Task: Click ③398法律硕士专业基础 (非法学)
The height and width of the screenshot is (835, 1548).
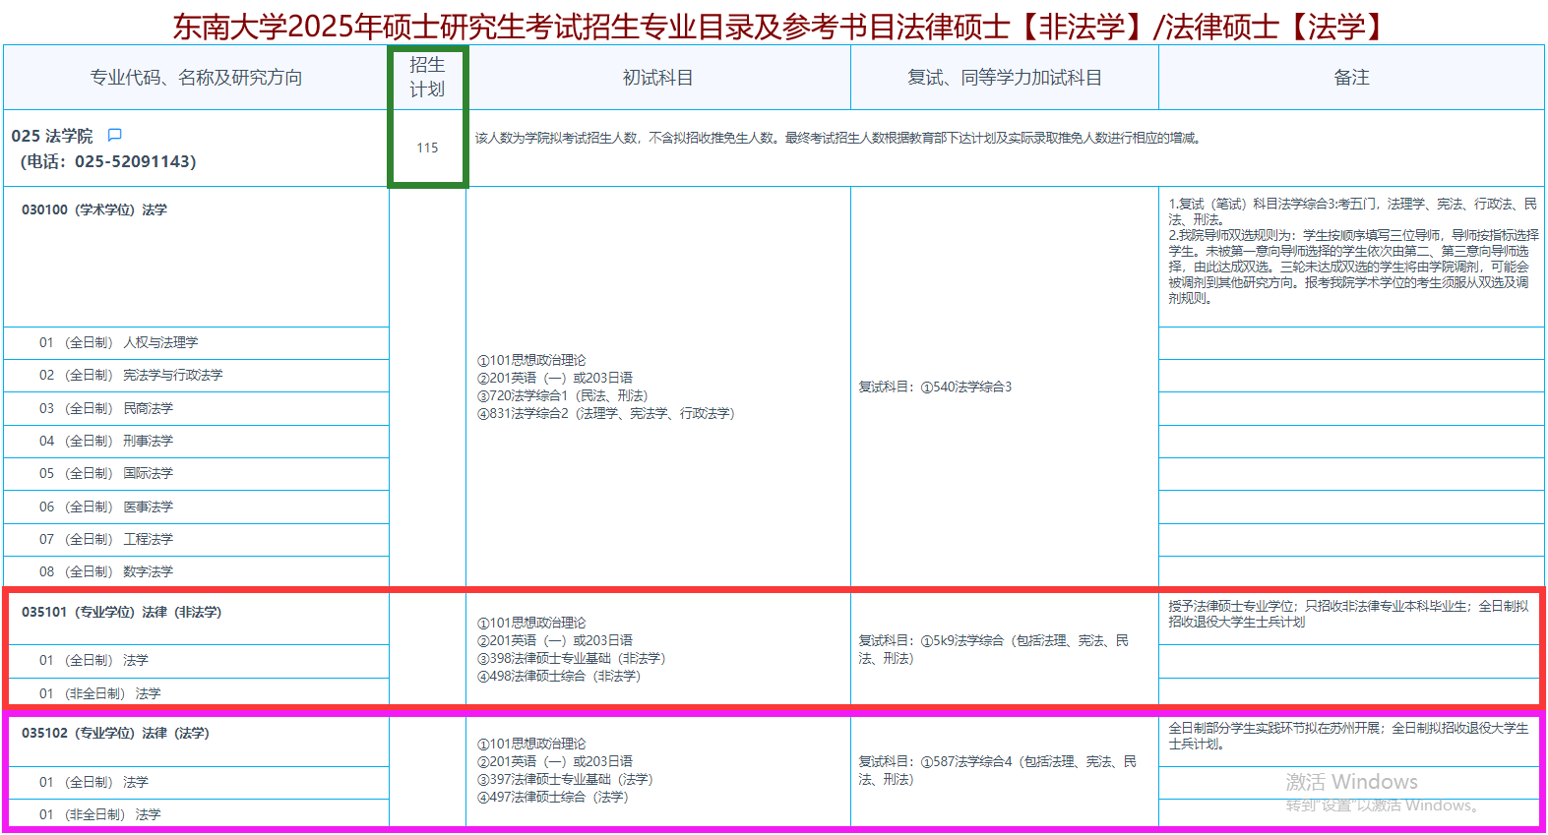Action: tap(571, 658)
